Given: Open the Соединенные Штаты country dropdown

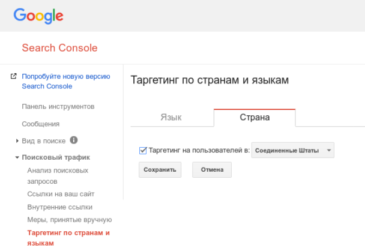Looking at the screenshot, I should tap(293, 150).
